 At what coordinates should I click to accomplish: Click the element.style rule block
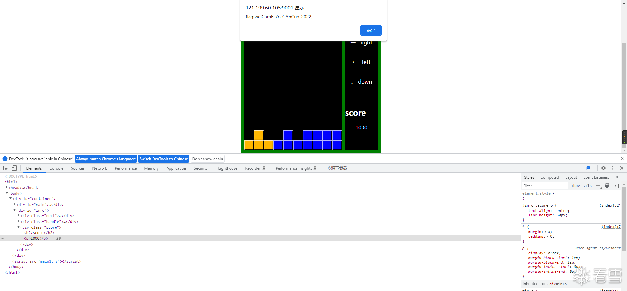coord(571,196)
